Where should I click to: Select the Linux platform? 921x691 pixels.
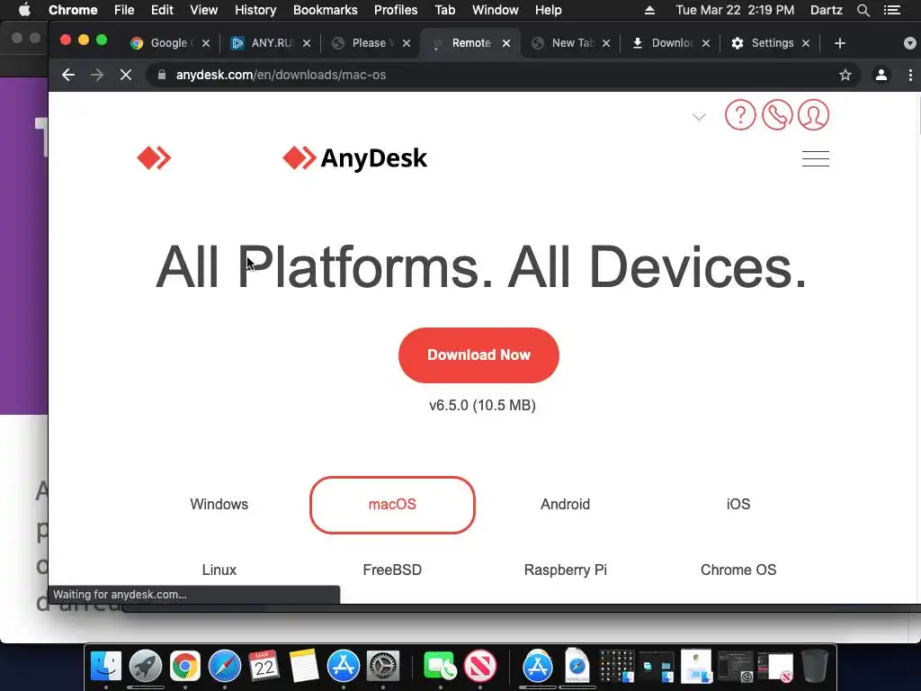point(219,570)
